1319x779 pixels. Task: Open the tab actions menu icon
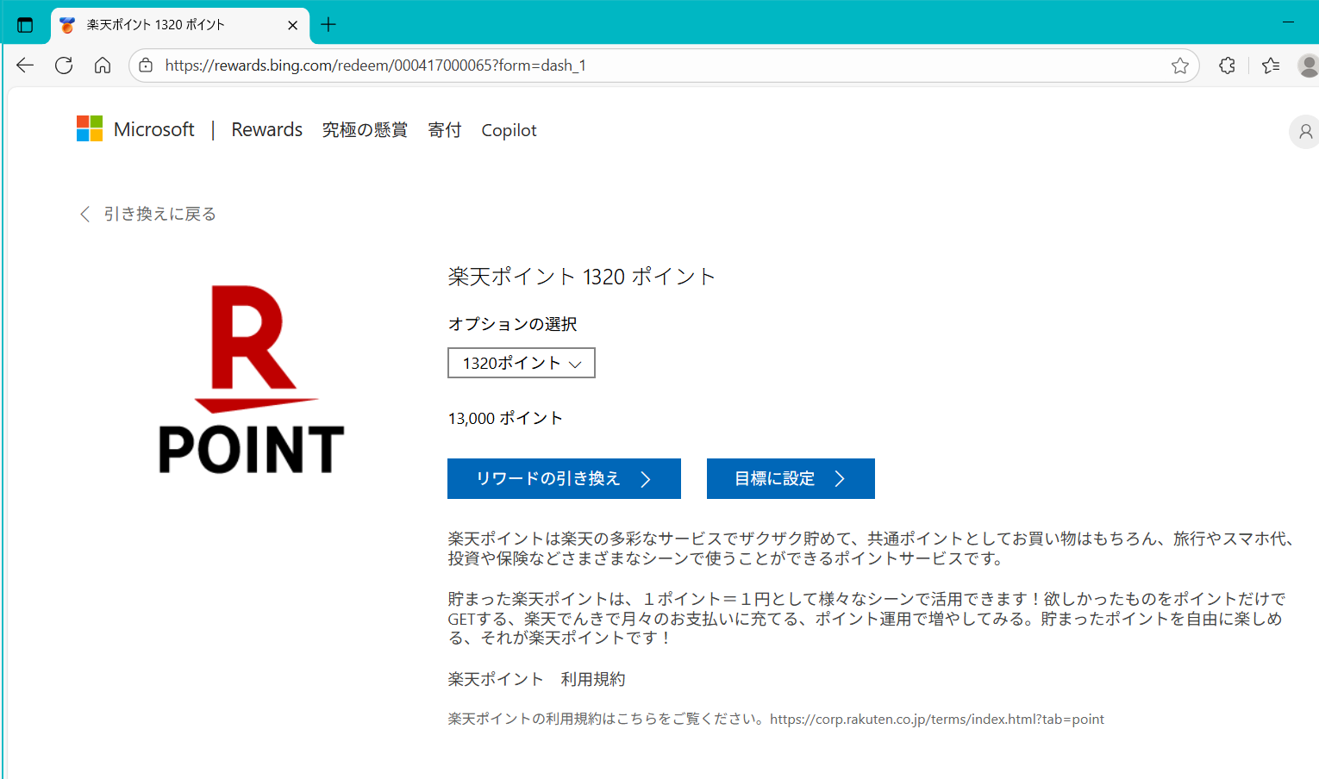point(25,25)
